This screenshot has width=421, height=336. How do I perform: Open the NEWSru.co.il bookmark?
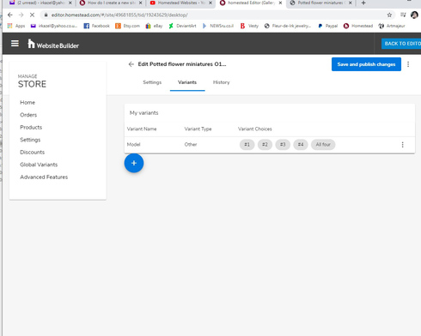(218, 26)
